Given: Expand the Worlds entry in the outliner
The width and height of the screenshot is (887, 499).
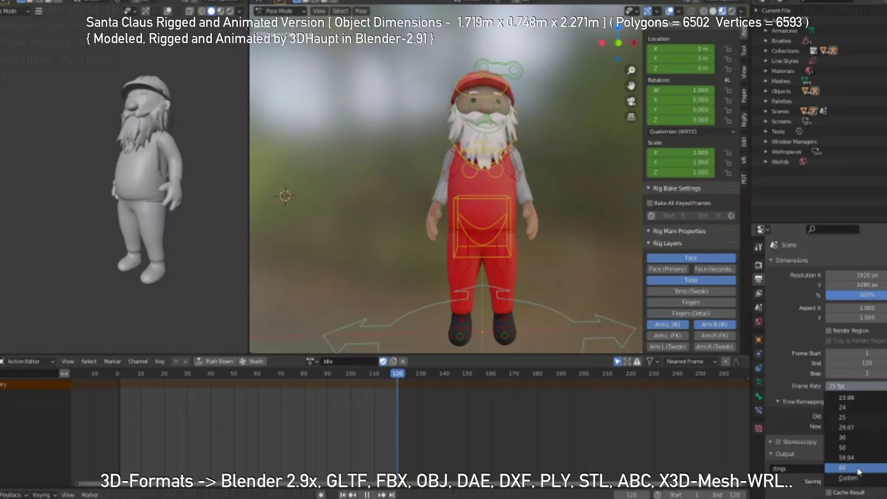Looking at the screenshot, I should [x=766, y=162].
